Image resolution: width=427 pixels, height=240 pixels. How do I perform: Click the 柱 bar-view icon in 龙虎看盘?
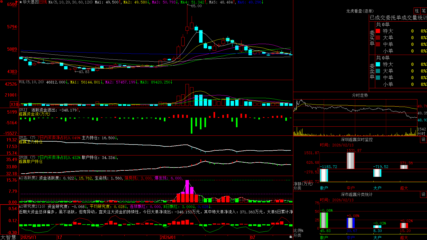tap(417, 11)
